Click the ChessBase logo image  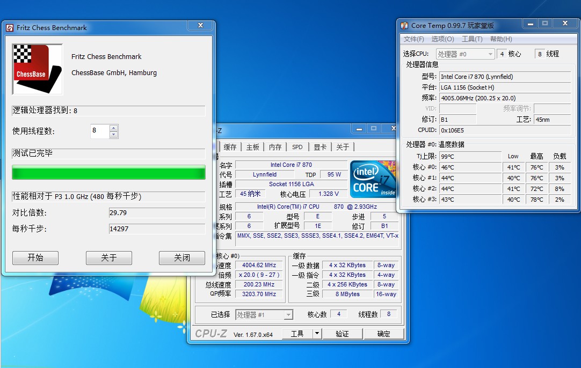[x=38, y=69]
